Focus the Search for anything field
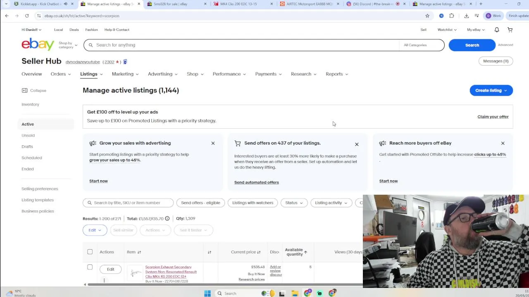 [x=242, y=45]
